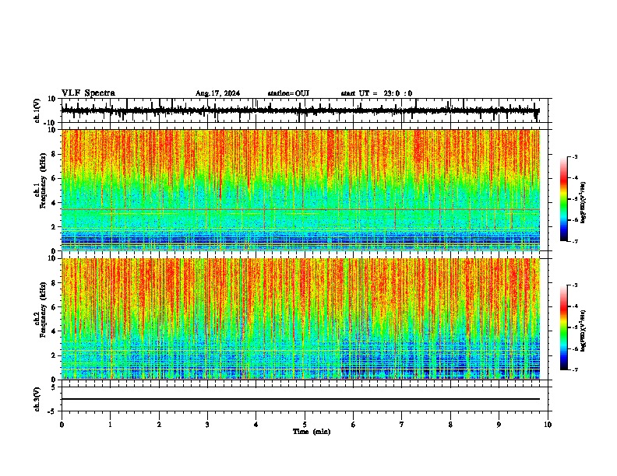Click the ch.1 colorbar 'log(PSD)' label
Viewport: 617px width, 476px height.
583,203
